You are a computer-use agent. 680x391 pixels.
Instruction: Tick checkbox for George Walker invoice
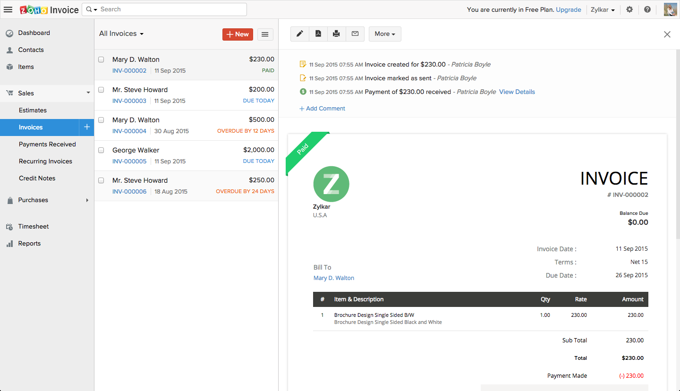click(x=101, y=150)
